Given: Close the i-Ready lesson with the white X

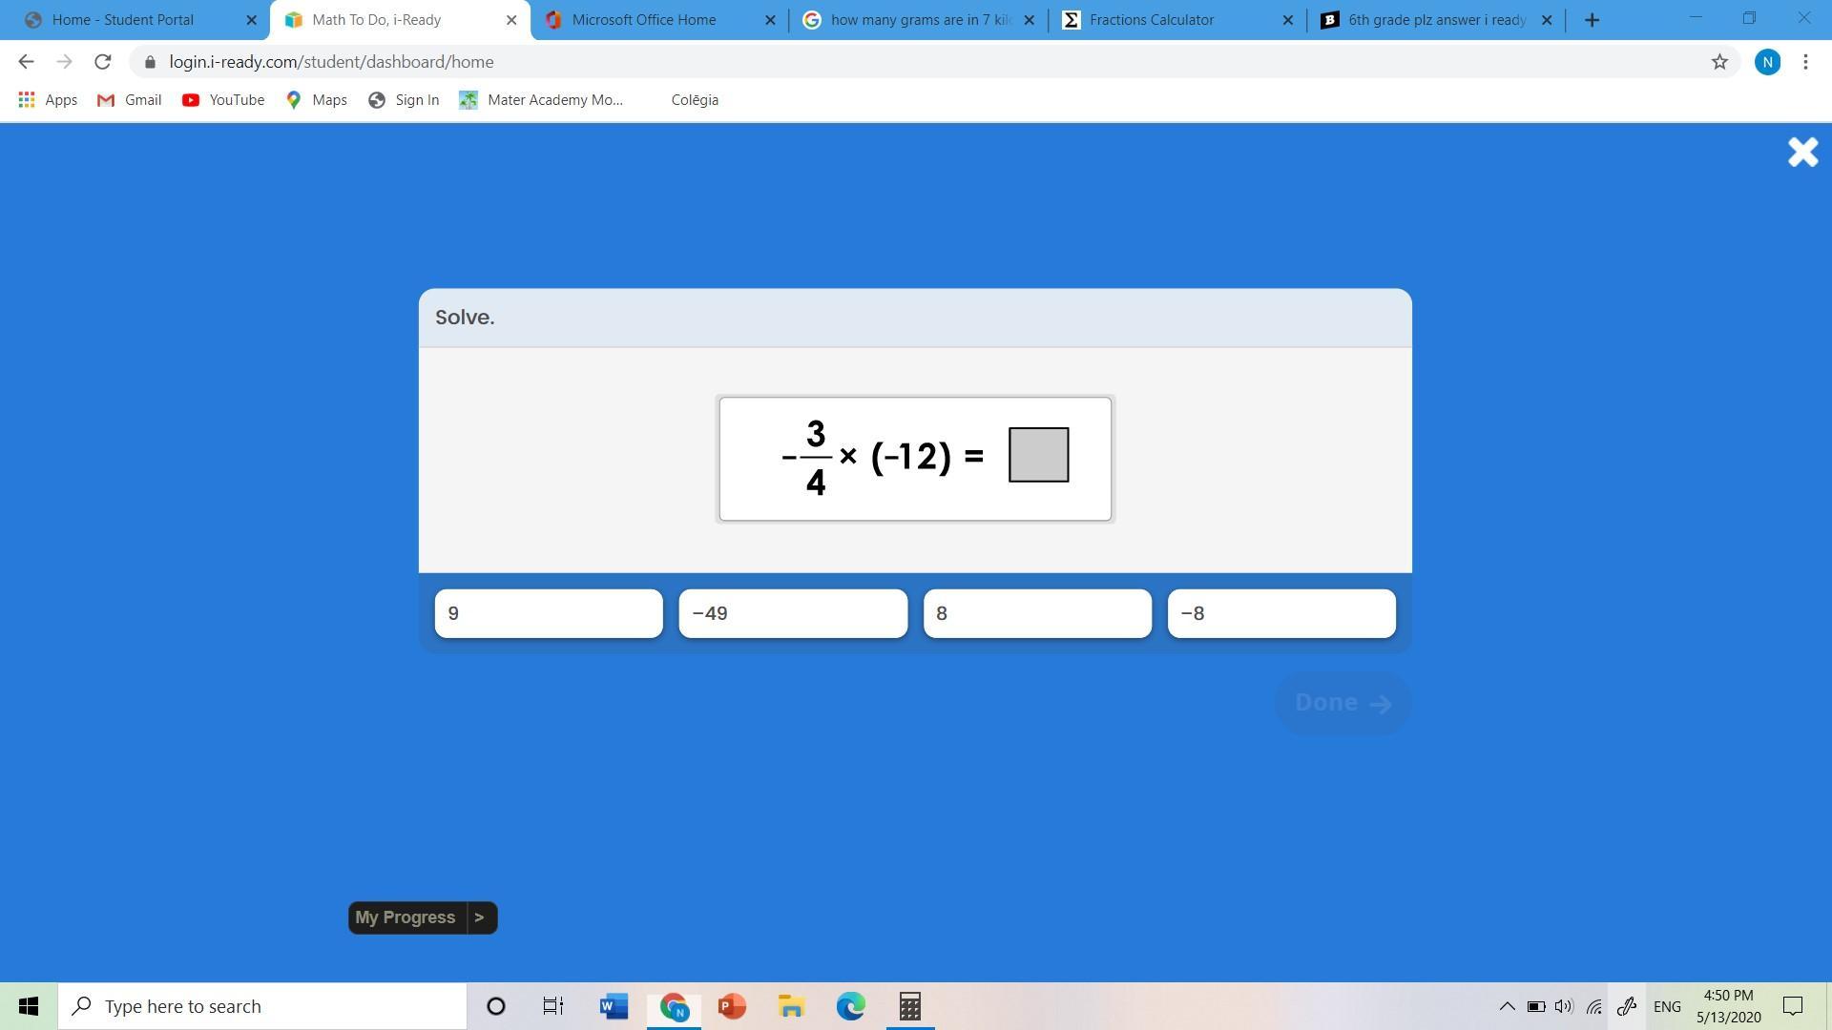Looking at the screenshot, I should pos(1802,152).
